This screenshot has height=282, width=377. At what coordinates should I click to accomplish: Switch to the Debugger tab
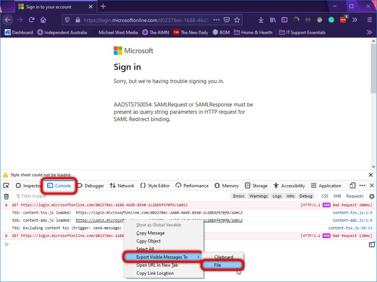[x=90, y=185]
